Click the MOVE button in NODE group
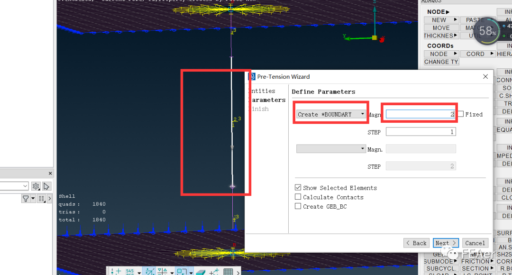This screenshot has width=512, height=275. 441,28
